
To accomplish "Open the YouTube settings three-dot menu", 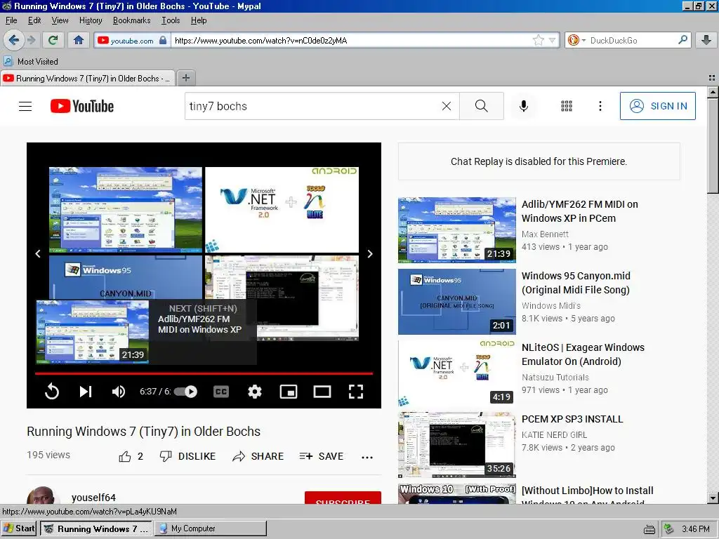I will (x=600, y=107).
